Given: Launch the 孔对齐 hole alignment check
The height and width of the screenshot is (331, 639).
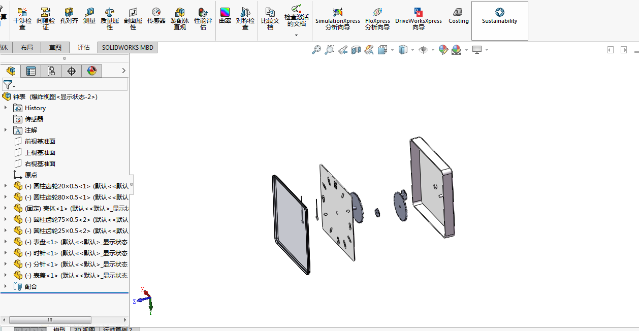Looking at the screenshot, I should 69,16.
